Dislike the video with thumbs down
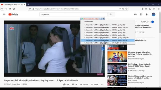Image resolution: width=161 pixels, height=90 pixels. click(x=73, y=84)
